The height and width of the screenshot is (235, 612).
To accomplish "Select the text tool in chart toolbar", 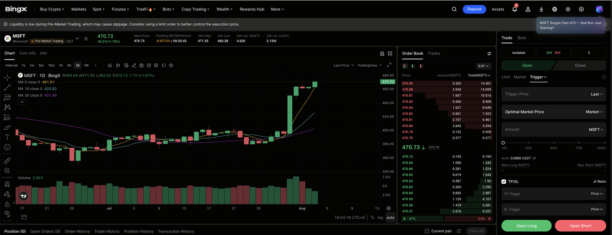I will point(7,137).
